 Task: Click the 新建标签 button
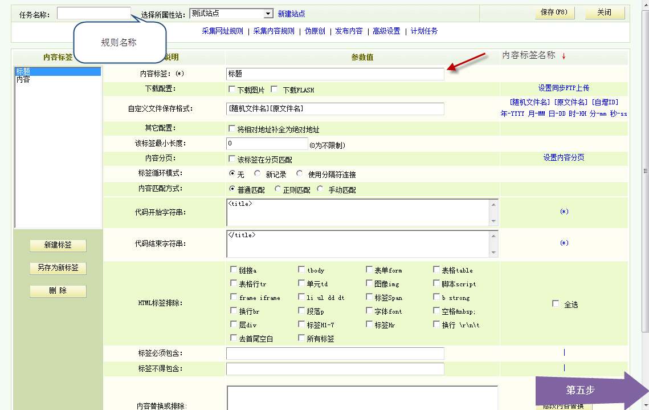pos(58,245)
